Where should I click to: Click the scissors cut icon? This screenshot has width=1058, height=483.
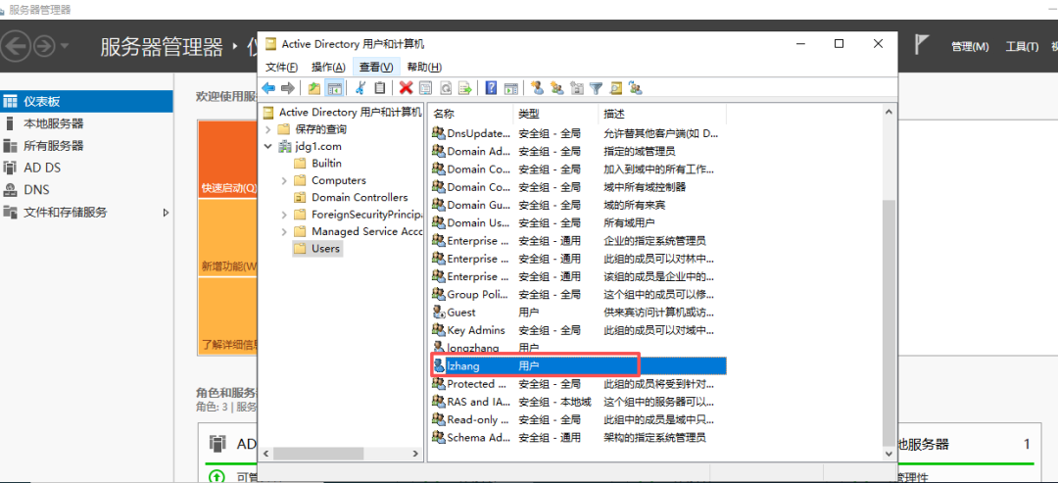pyautogui.click(x=361, y=88)
